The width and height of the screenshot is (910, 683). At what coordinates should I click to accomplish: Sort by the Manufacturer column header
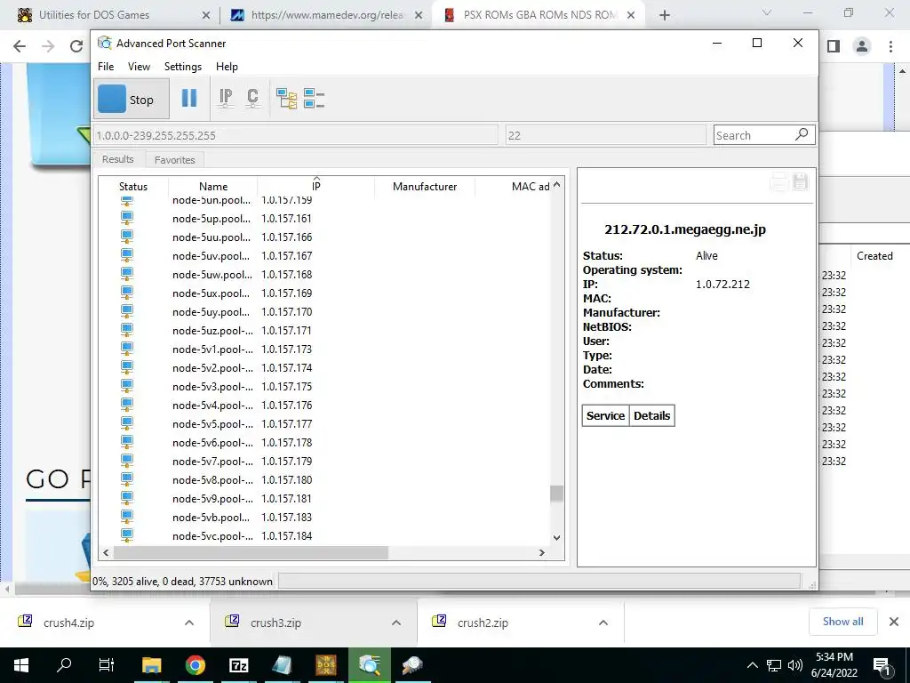tap(425, 187)
